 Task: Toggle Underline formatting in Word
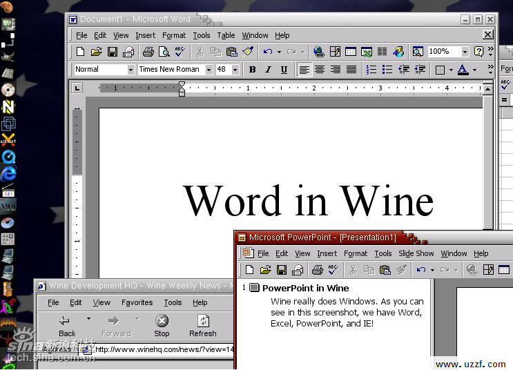tap(284, 70)
